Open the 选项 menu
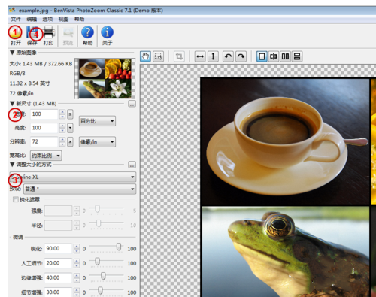The width and height of the screenshot is (376, 297). 47,19
